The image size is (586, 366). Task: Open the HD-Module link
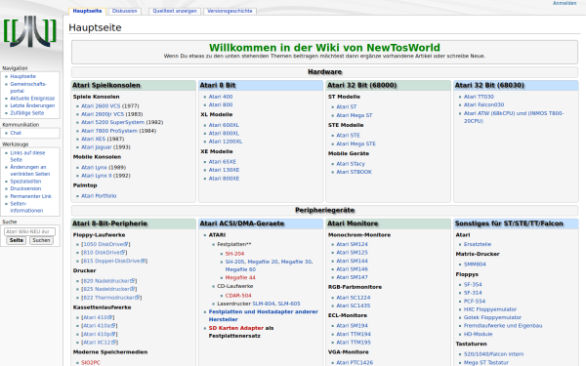(x=478, y=334)
